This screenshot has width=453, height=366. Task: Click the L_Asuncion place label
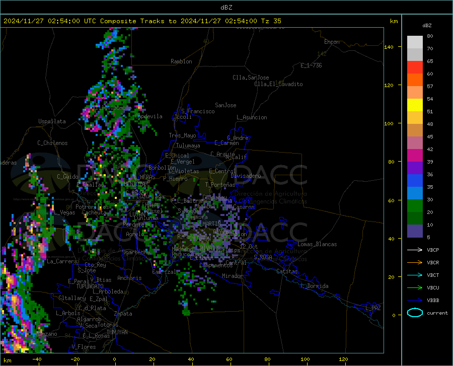pos(252,117)
